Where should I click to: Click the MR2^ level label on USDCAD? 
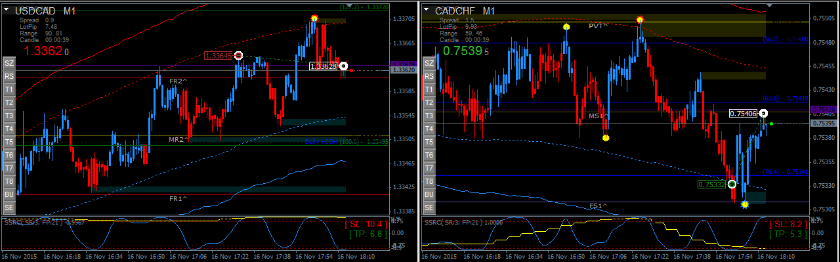(x=178, y=139)
